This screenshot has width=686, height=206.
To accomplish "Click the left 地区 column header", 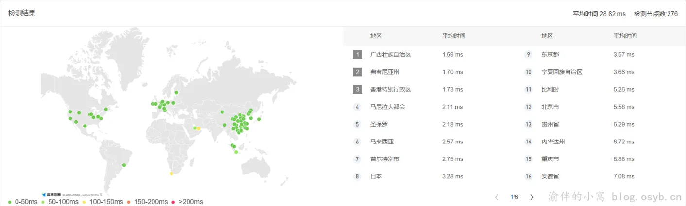I will tap(376, 36).
